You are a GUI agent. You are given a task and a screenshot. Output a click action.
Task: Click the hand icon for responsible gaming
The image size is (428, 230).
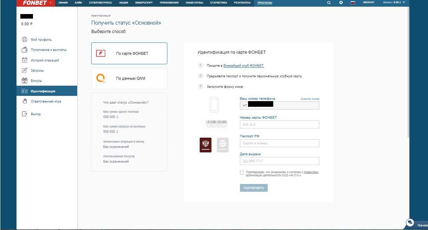point(25,101)
